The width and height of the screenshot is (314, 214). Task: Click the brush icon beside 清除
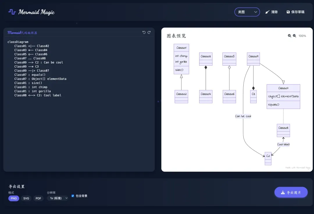pos(267,12)
